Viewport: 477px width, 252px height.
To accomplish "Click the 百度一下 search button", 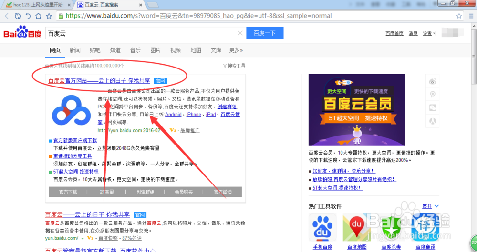I will 265,33.
